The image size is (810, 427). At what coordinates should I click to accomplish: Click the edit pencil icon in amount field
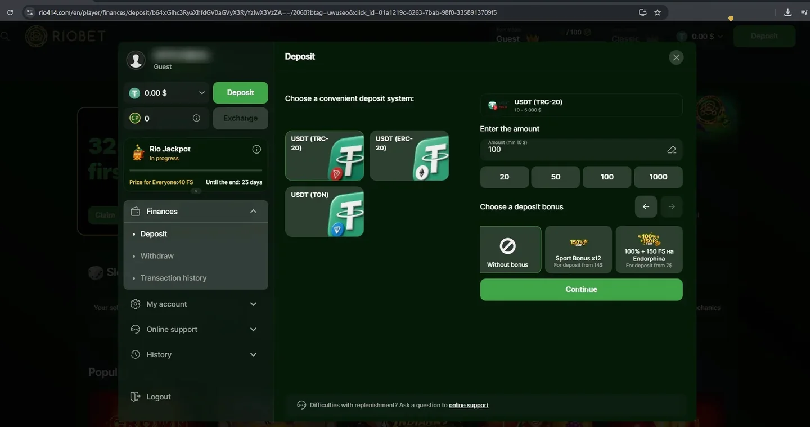[x=672, y=150]
